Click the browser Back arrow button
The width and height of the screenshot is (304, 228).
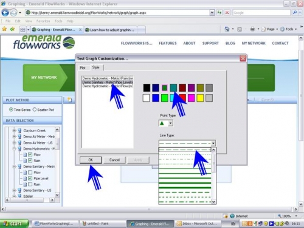click(5, 13)
